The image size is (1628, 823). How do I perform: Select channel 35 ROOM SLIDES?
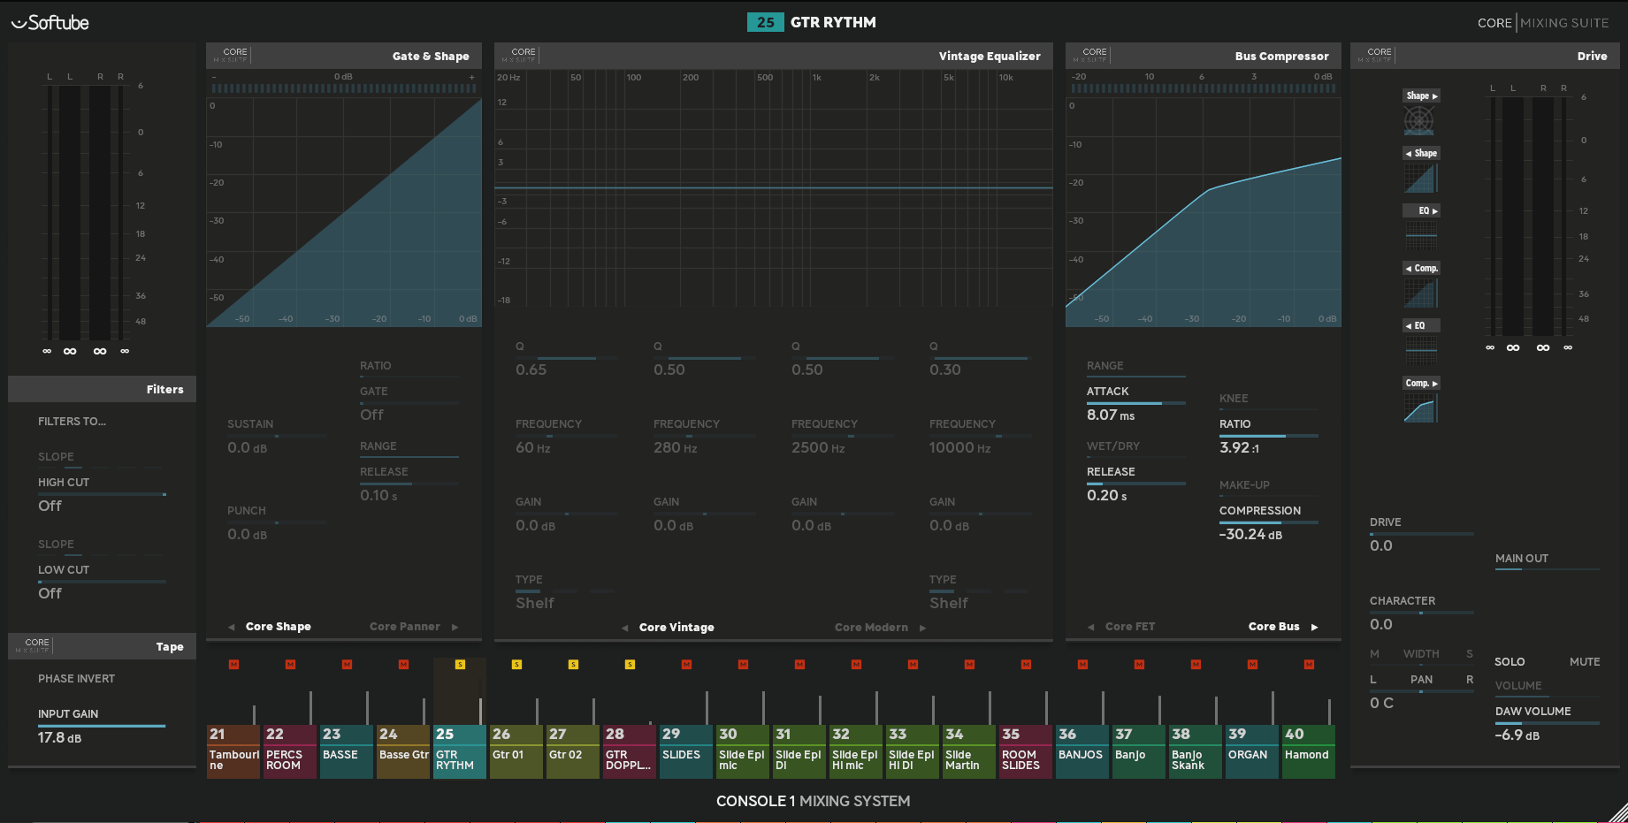1026,751
